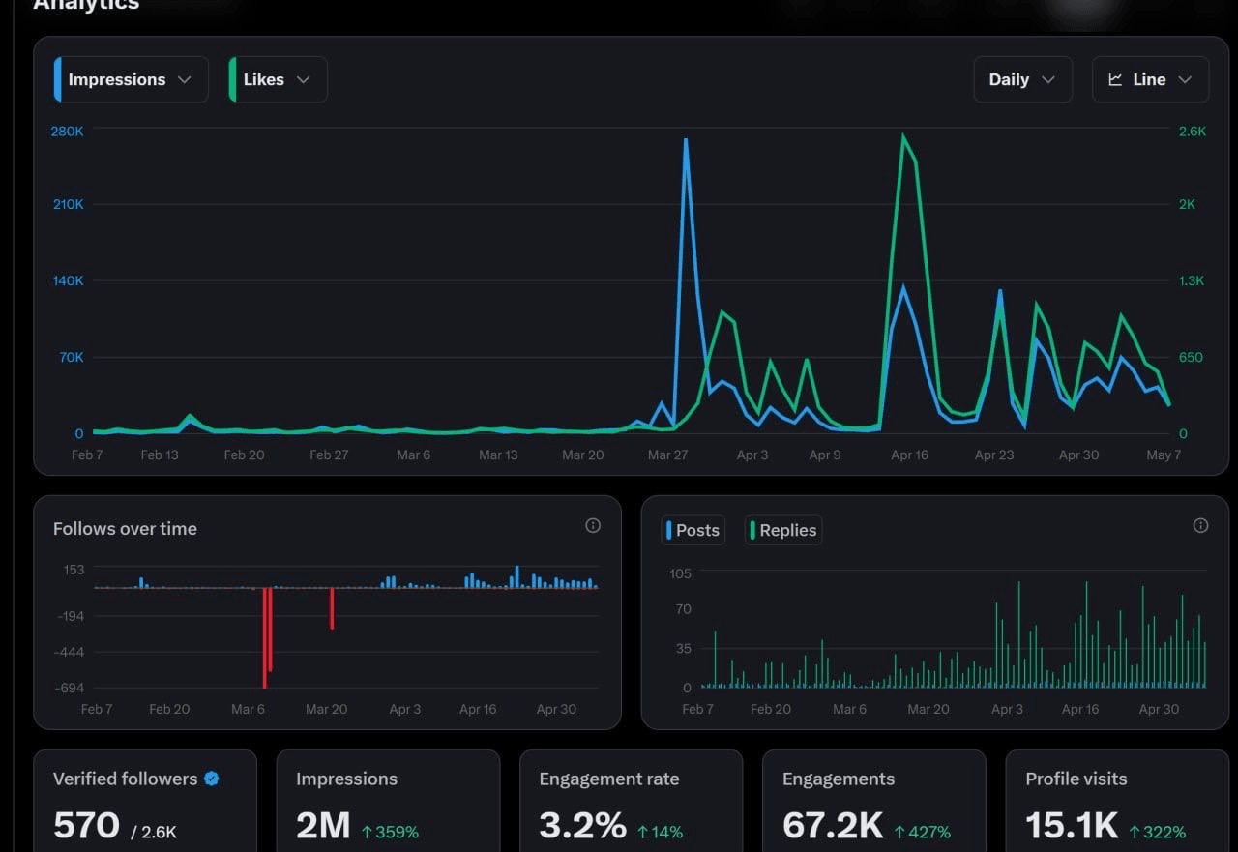Click the 359% increase indicator

click(x=390, y=832)
